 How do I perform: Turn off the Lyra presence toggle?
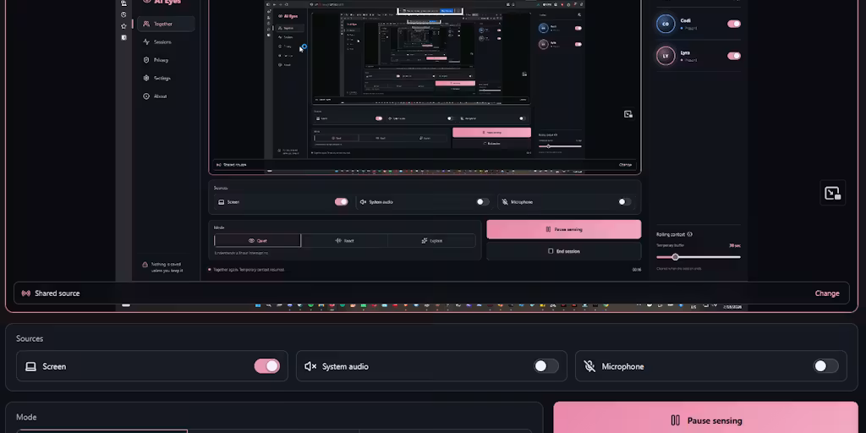(734, 56)
